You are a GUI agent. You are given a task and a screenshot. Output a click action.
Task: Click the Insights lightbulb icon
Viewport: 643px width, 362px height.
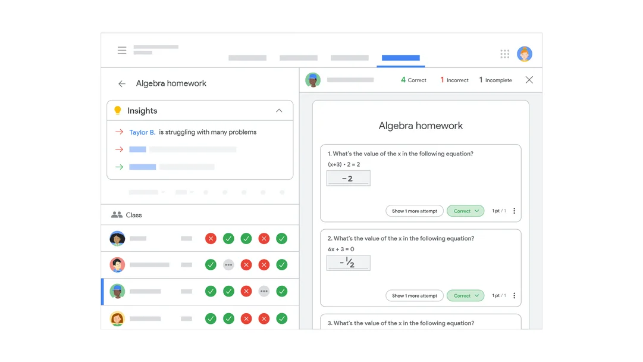tap(118, 111)
